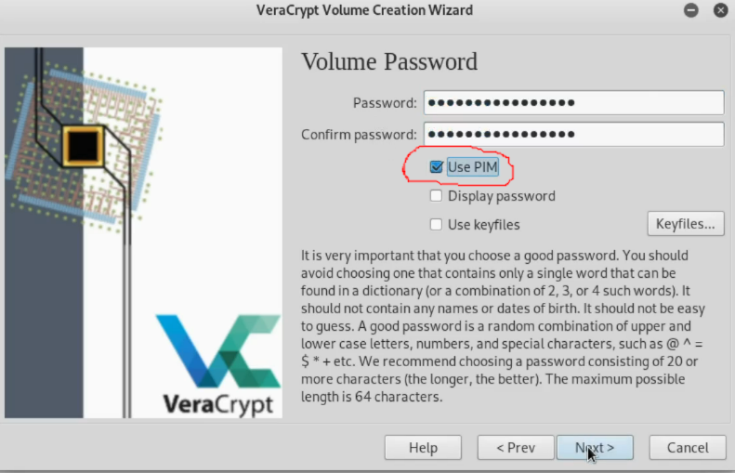Click the VeraCrypt Volume Creation Wizard title bar
The image size is (735, 473).
click(364, 10)
